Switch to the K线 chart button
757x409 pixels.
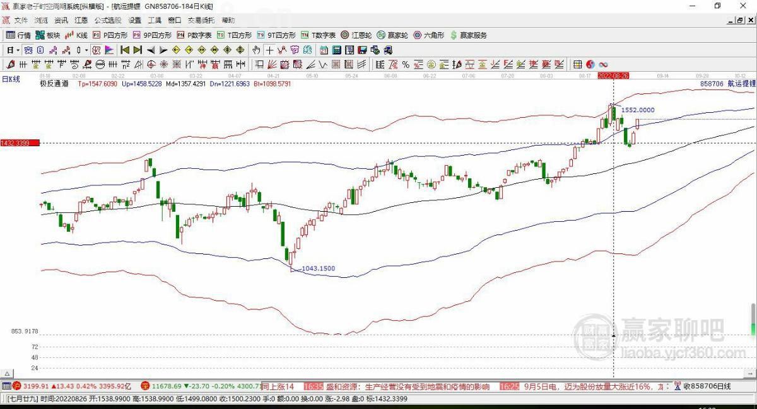click(x=76, y=35)
